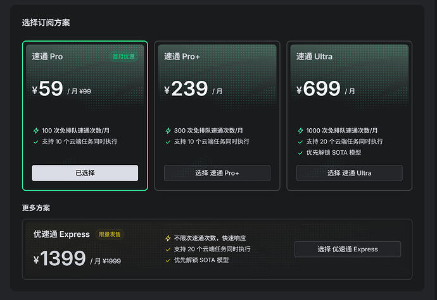Click 优先解锁 SOTA 模型 text in Ultra card
Image resolution: width=437 pixels, height=300 pixels.
click(334, 153)
